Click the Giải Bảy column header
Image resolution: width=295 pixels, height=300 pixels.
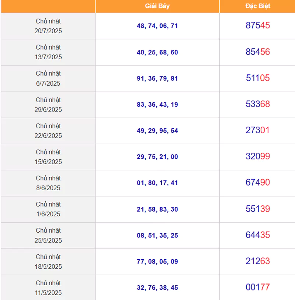[157, 6]
